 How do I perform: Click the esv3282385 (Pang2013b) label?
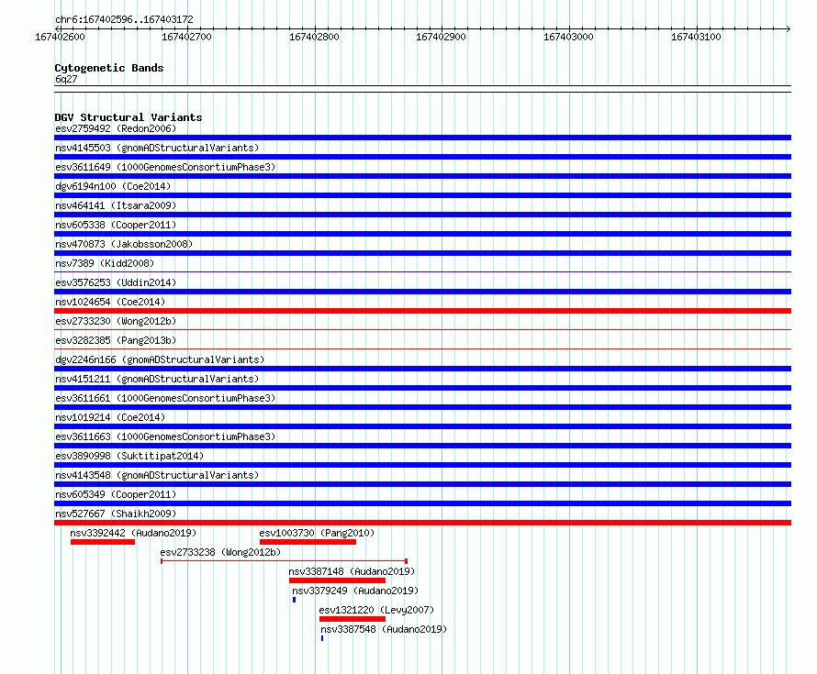[x=116, y=340]
